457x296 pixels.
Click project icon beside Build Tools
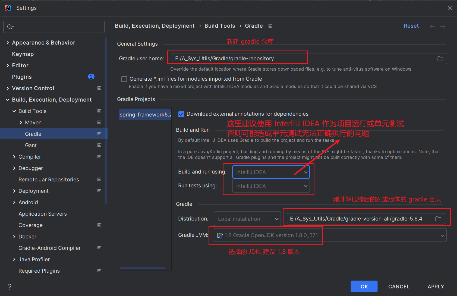click(x=99, y=111)
